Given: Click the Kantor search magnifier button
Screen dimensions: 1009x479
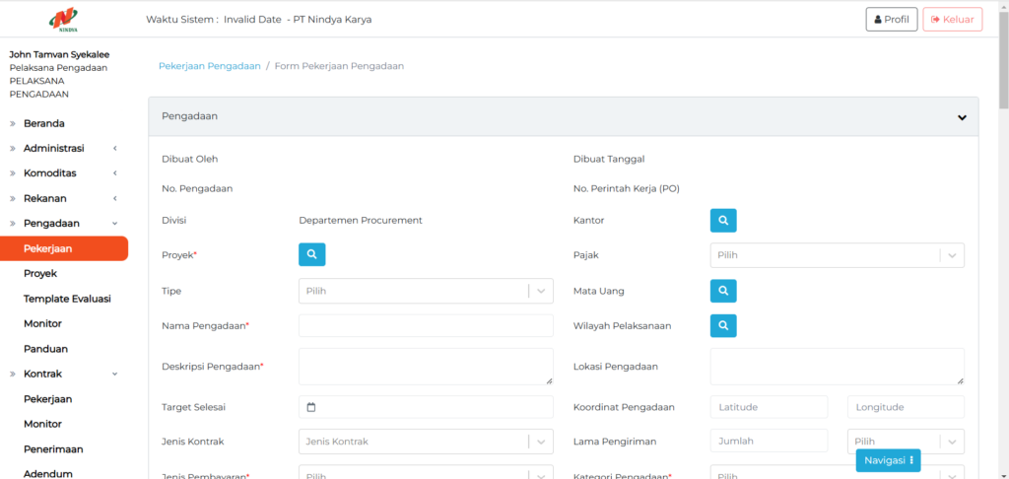Looking at the screenshot, I should [723, 221].
